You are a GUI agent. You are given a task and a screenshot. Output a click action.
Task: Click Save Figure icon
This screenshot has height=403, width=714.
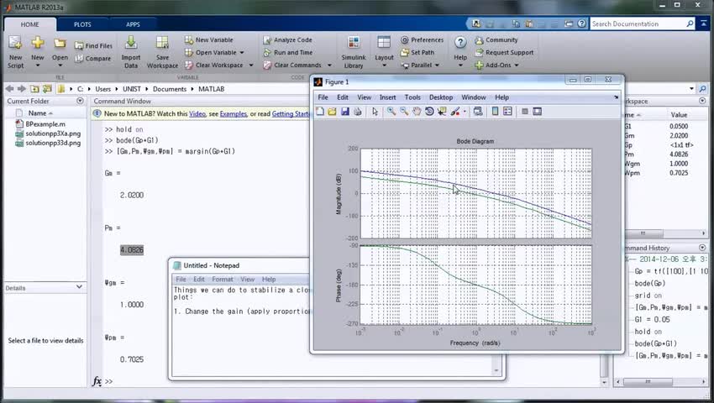pos(344,112)
